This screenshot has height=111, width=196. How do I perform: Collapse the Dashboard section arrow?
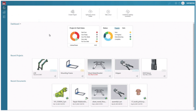[x=20, y=24]
